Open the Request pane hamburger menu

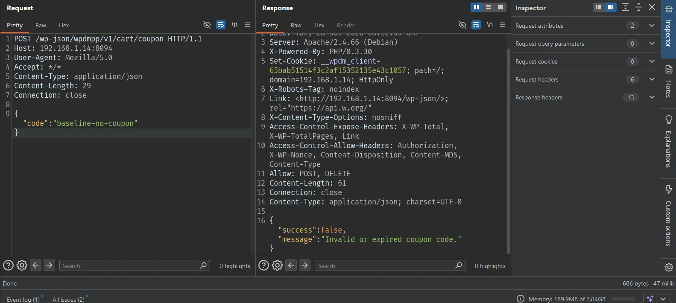(x=247, y=25)
